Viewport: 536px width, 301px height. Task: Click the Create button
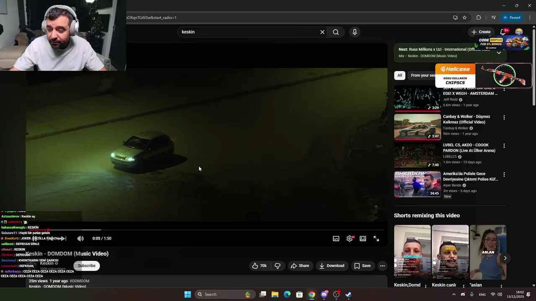pos(481,32)
